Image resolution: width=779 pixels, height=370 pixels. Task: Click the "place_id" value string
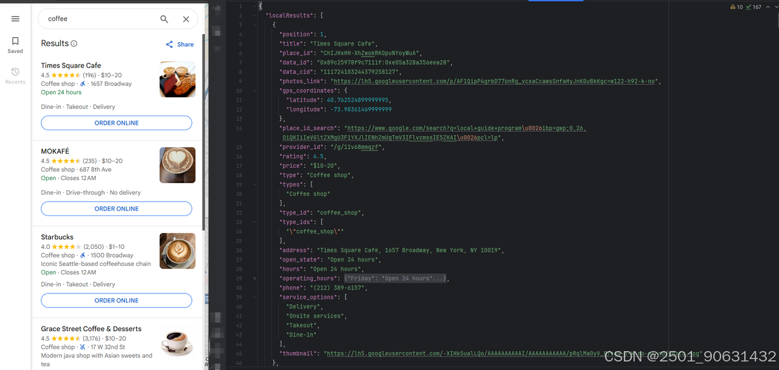coord(371,53)
